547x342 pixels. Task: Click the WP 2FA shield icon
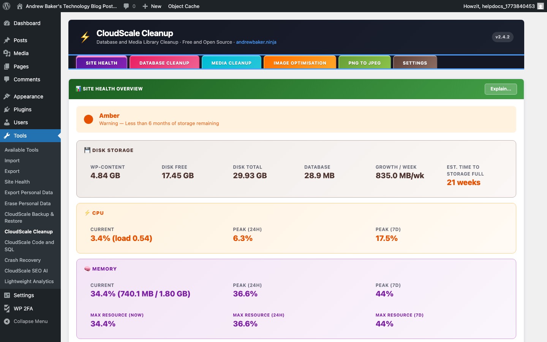7,309
